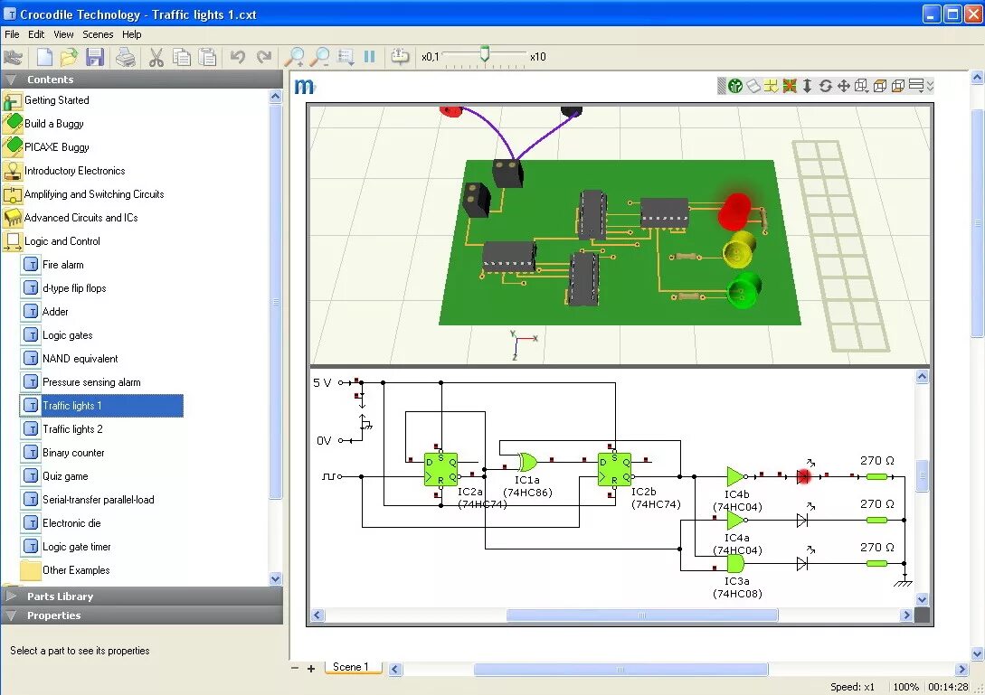The height and width of the screenshot is (695, 985).
Task: Click the Contents list scroll down arrow
Action: pyautogui.click(x=276, y=578)
